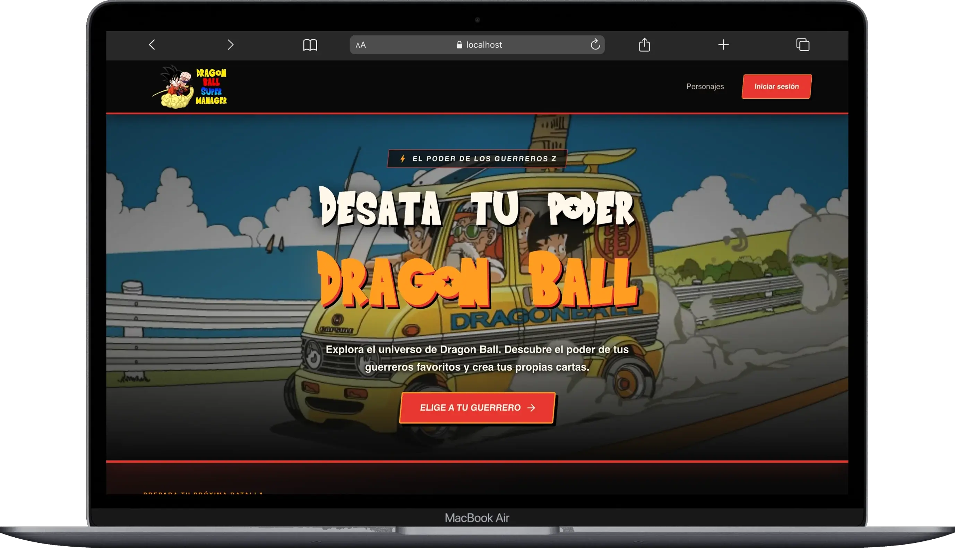The image size is (955, 548).
Task: Reload the page with the refresh icon
Action: pyautogui.click(x=595, y=44)
